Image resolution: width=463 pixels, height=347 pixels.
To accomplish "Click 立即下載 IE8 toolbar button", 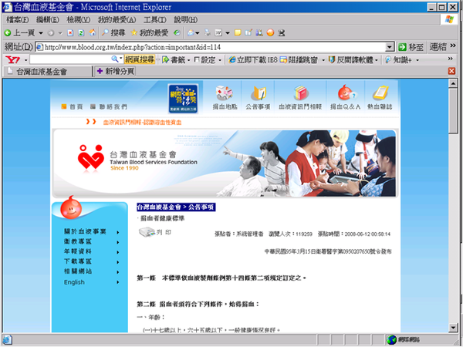I will [253, 60].
